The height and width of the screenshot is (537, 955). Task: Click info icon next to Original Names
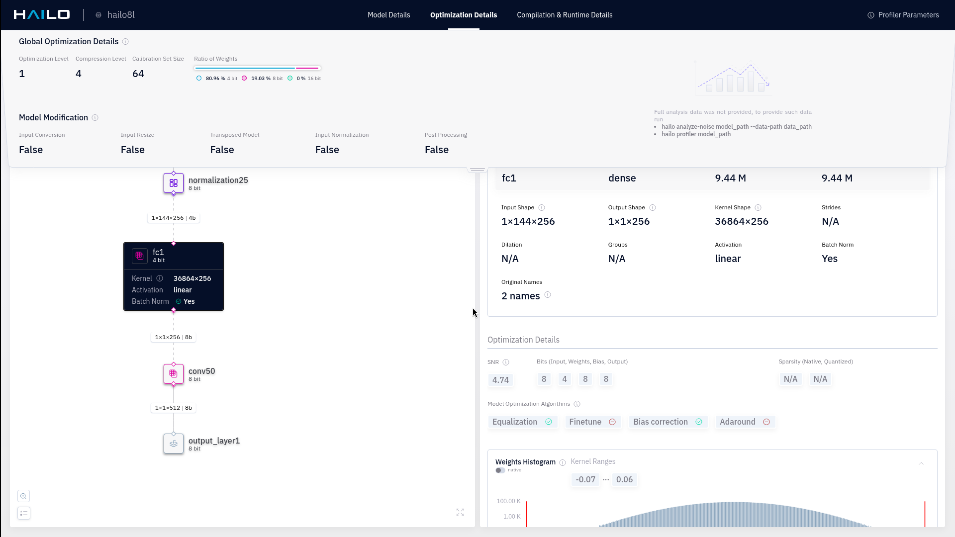point(548,295)
